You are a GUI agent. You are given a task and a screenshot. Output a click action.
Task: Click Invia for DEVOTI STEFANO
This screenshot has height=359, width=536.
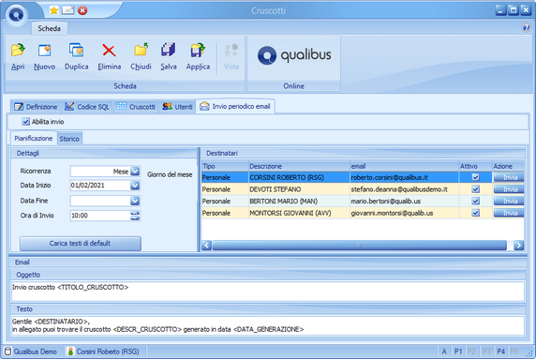508,189
